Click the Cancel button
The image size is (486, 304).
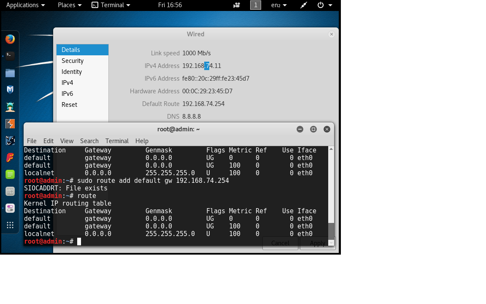pos(280,243)
